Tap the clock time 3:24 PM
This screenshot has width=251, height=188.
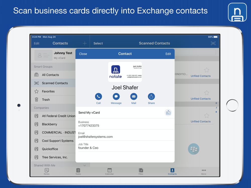click(x=36, y=37)
